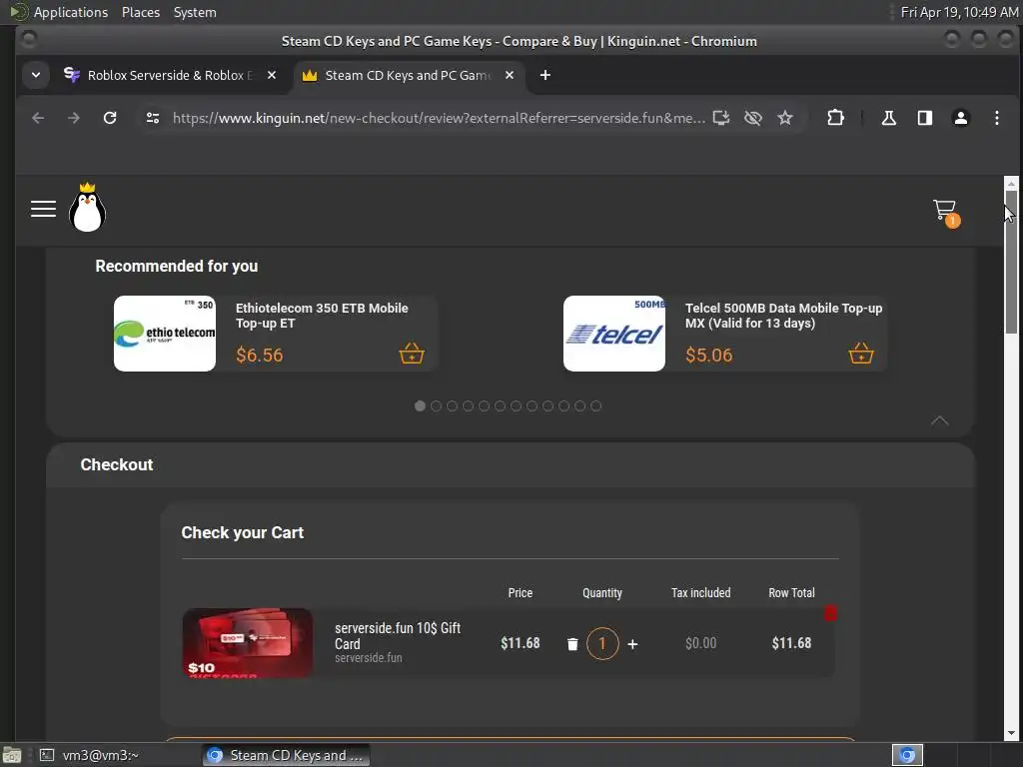
Task: Click the scrollbar down arrow
Action: click(x=1011, y=733)
